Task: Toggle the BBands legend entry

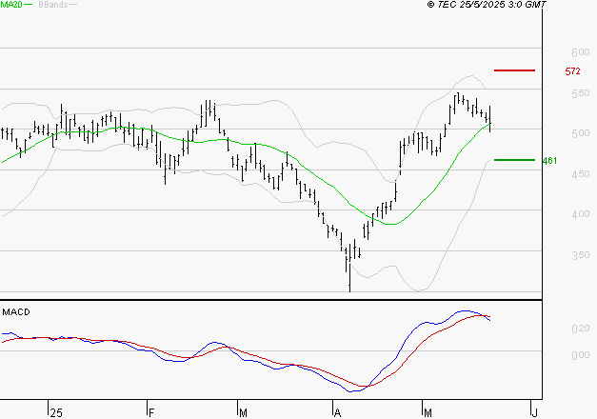Action: [51, 5]
